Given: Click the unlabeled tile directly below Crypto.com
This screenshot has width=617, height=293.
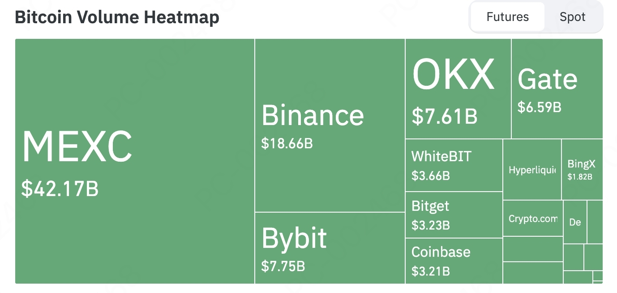Looking at the screenshot, I should click(533, 249).
